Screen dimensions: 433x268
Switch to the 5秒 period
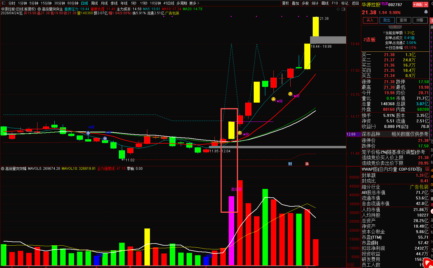click(134, 3)
